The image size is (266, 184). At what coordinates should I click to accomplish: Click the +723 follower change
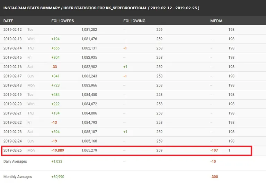coord(55,85)
